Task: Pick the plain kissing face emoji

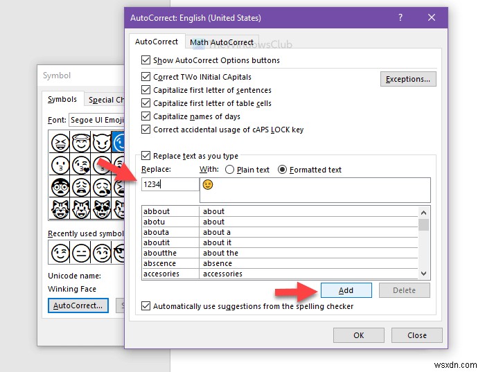Action: click(x=60, y=165)
